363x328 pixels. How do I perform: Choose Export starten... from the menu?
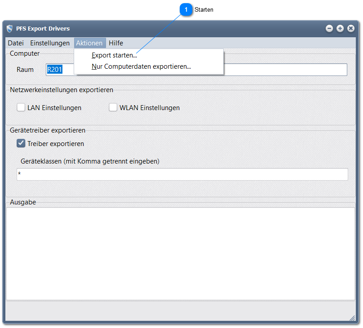(114, 56)
